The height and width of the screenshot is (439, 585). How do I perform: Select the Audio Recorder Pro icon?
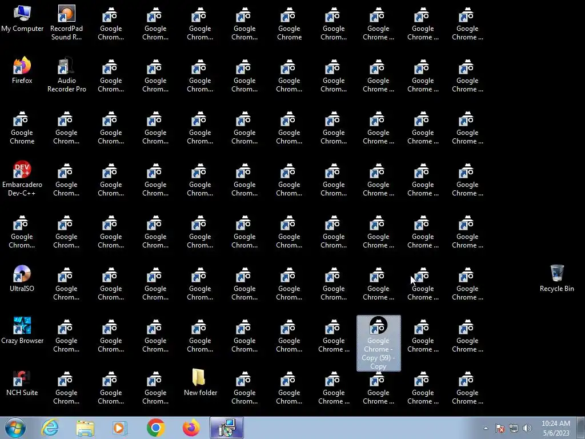click(x=66, y=75)
